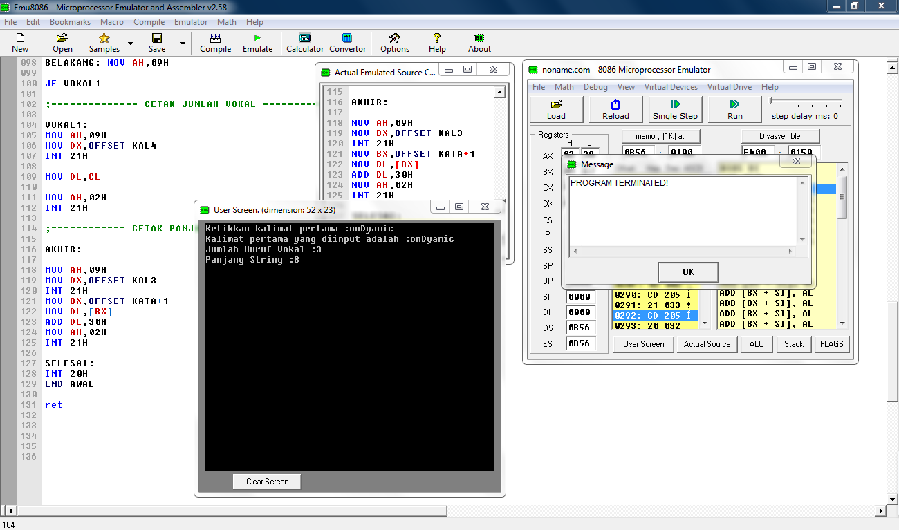Open the Samples star icon
The width and height of the screenshot is (899, 530).
click(104, 42)
